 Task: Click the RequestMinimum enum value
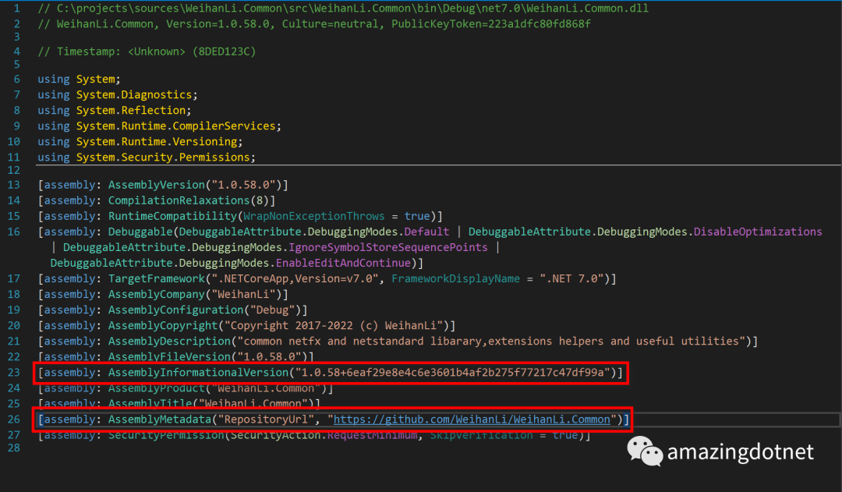372,434
